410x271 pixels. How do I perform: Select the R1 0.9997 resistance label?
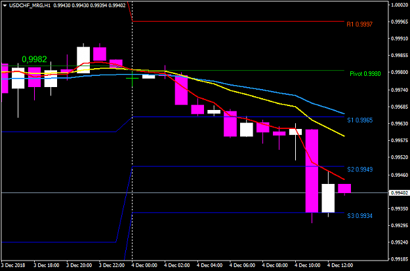click(x=359, y=24)
